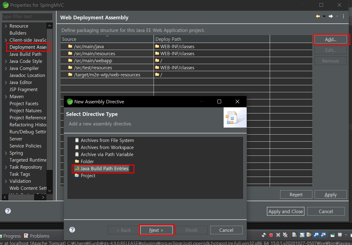Sort by the Deploy Path column header
Viewport: 352px width, 245px height.
(x=212, y=39)
